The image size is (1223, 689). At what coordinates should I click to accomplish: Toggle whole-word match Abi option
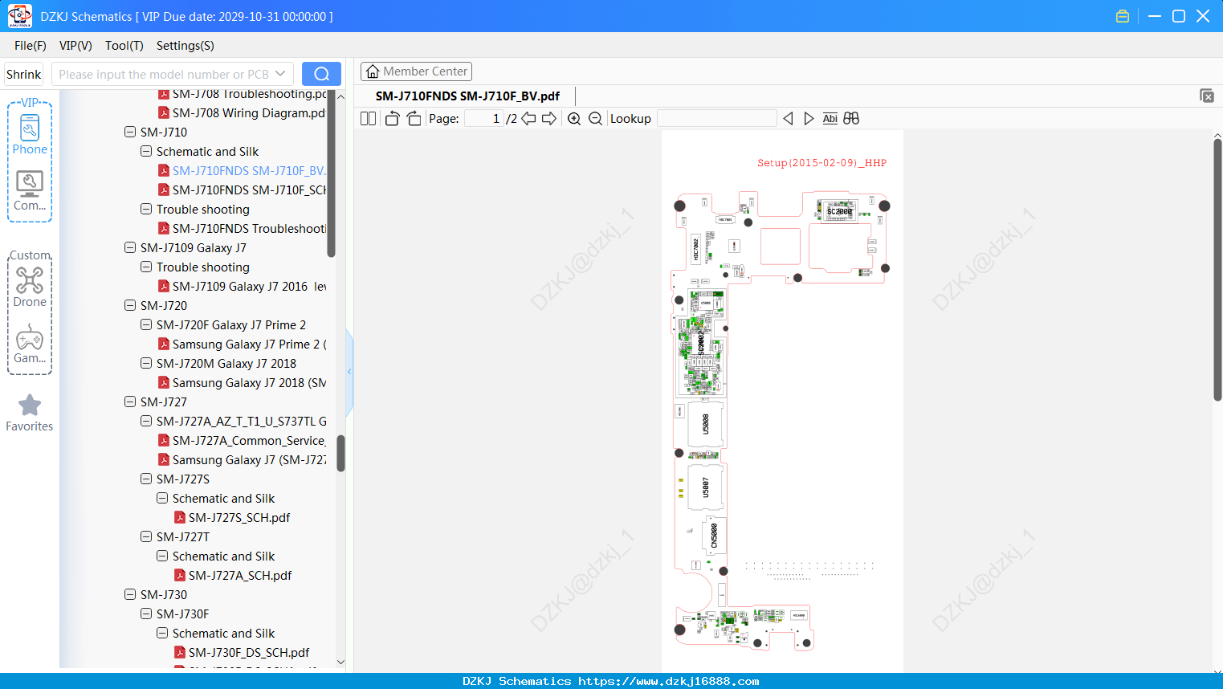click(x=830, y=119)
